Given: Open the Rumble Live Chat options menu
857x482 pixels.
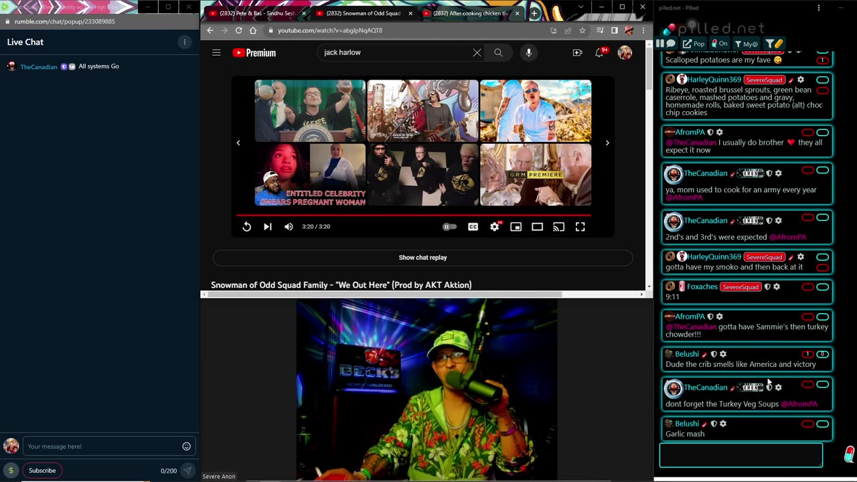Looking at the screenshot, I should 185,42.
